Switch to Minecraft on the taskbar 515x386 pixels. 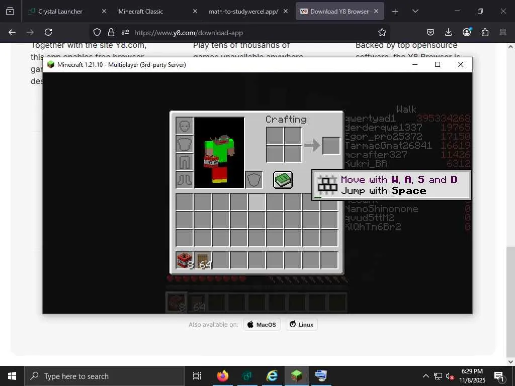(x=296, y=376)
